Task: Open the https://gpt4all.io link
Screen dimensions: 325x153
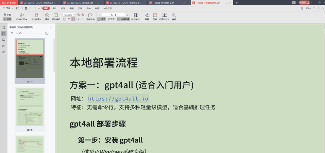Action: tap(118, 99)
